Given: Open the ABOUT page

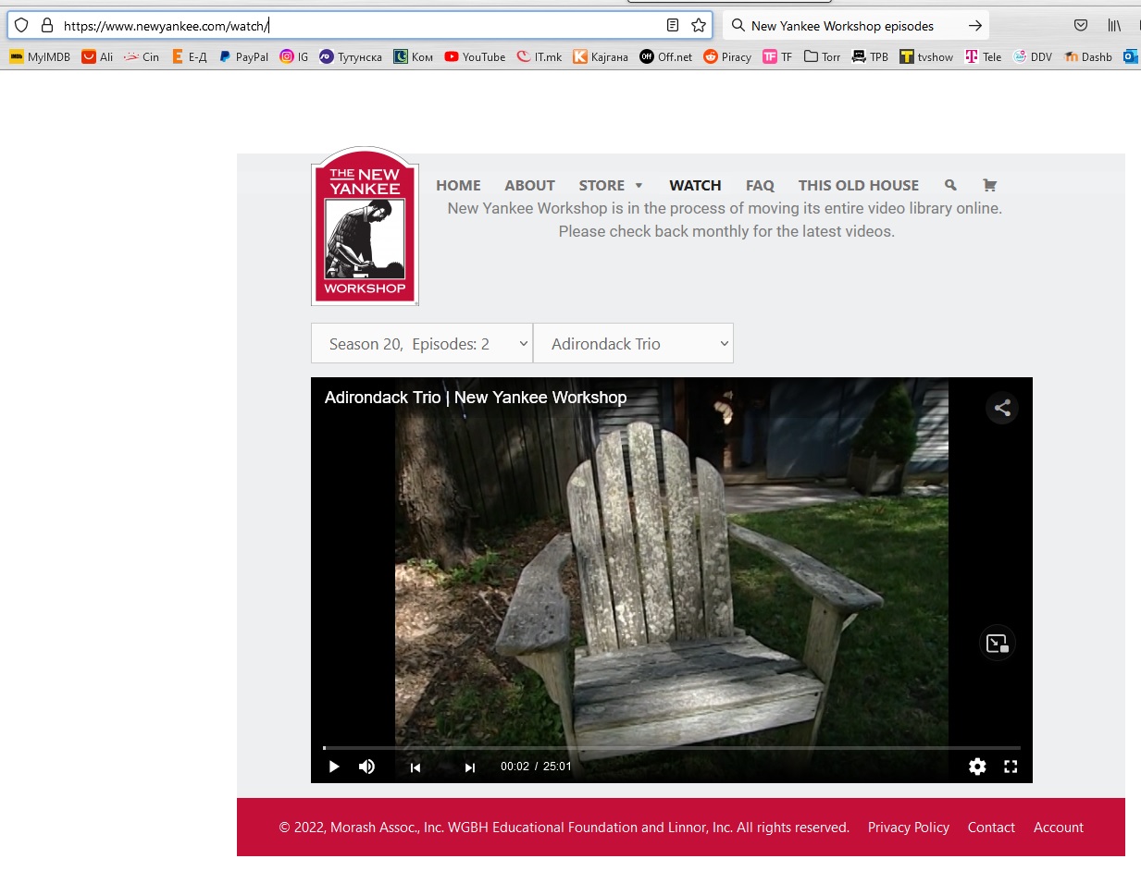Looking at the screenshot, I should pyautogui.click(x=529, y=185).
